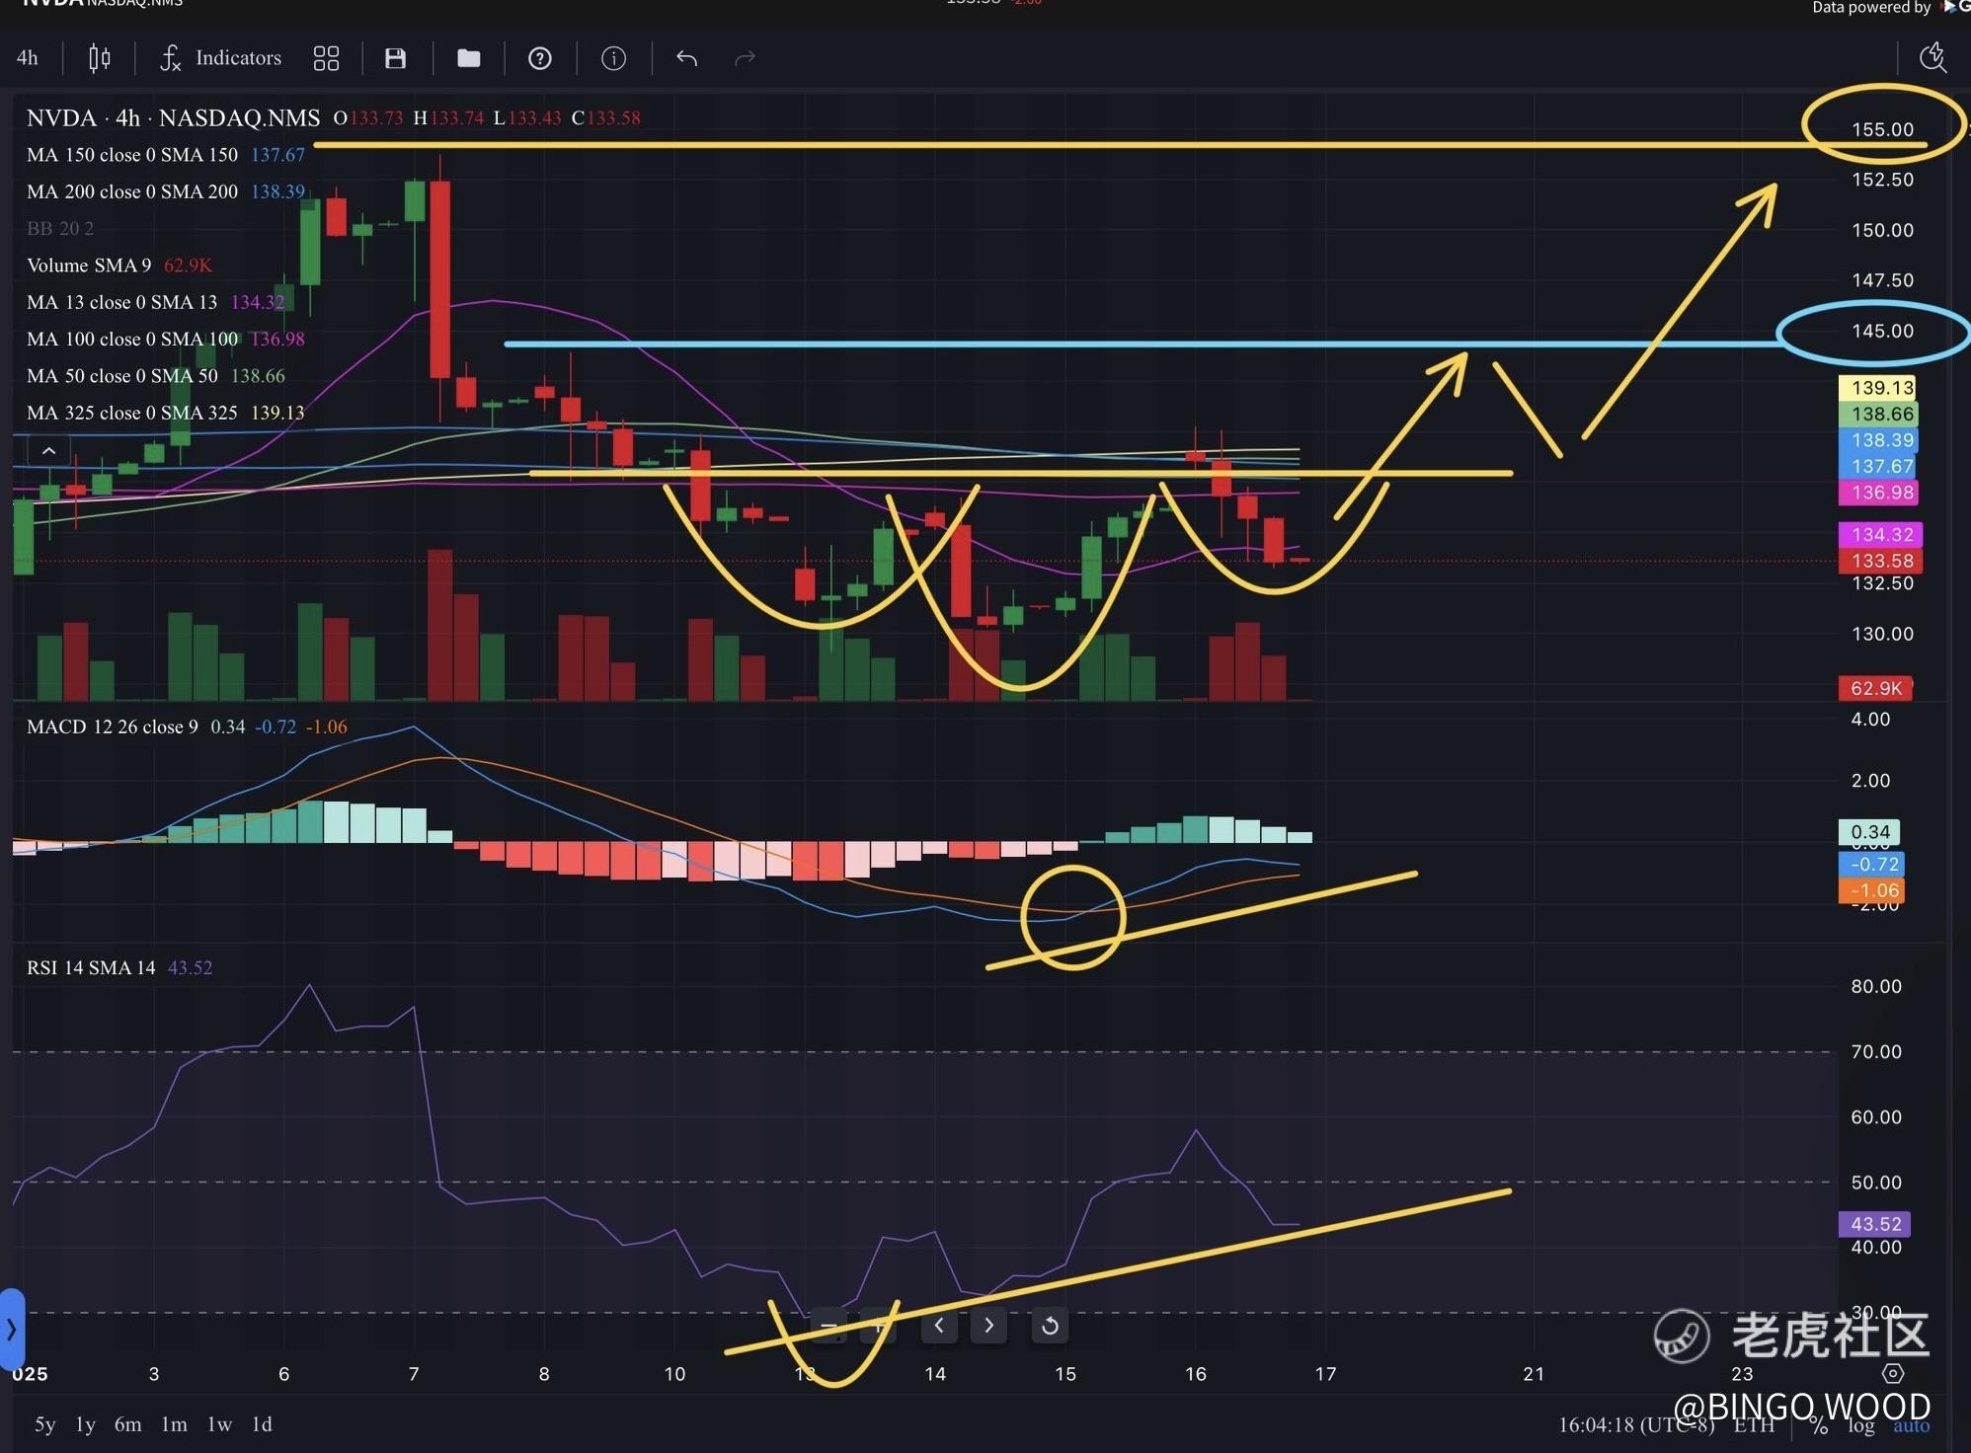Click the -0.72 MACD line label
The width and height of the screenshot is (1971, 1453).
(1870, 865)
